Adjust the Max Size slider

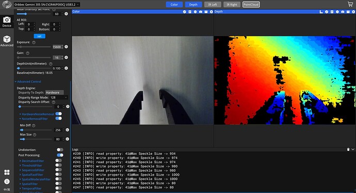pos(36,139)
